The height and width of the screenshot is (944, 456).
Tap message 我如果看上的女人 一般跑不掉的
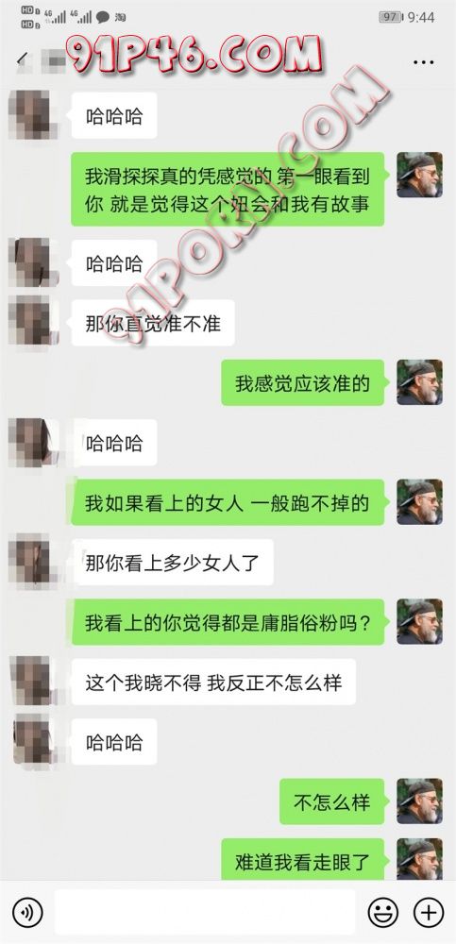pyautogui.click(x=227, y=503)
